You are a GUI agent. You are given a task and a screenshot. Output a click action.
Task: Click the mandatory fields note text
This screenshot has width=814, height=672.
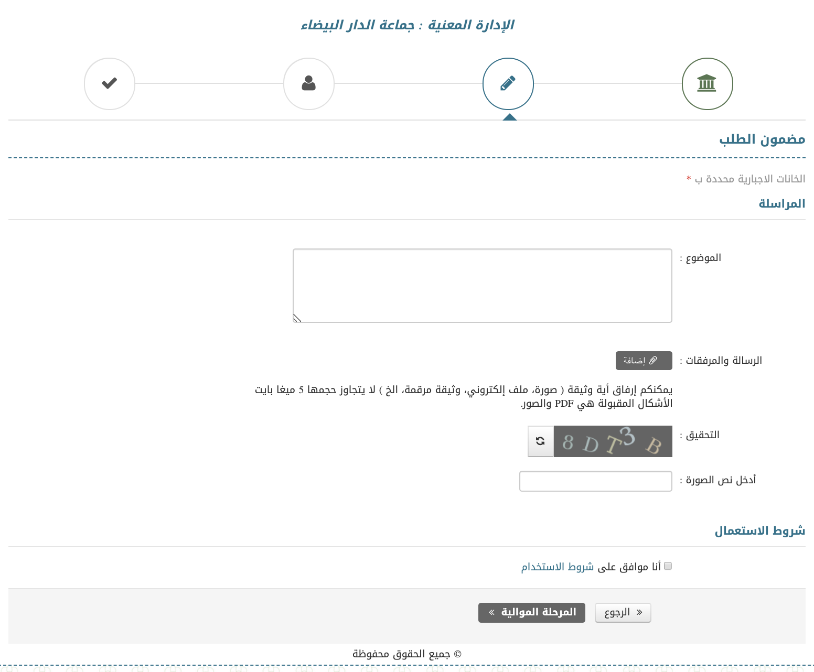[x=746, y=179]
